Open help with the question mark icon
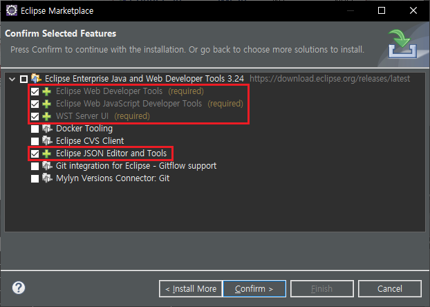Image resolution: width=430 pixels, height=307 pixels. 19,288
